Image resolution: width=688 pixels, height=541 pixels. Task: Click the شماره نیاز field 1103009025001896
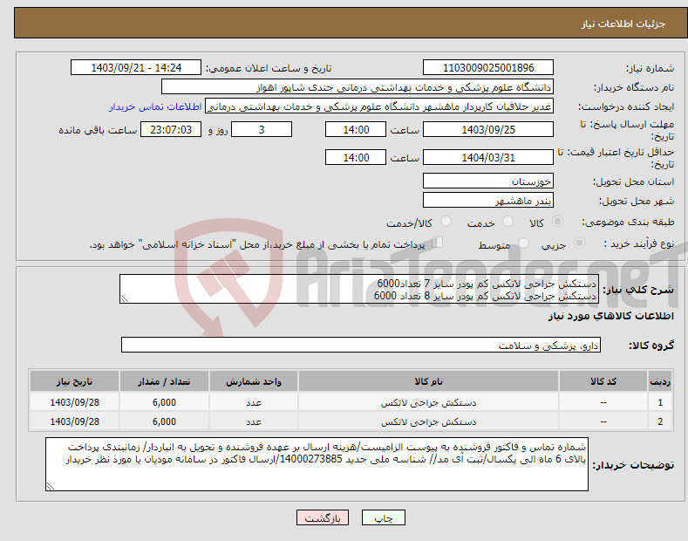click(488, 68)
